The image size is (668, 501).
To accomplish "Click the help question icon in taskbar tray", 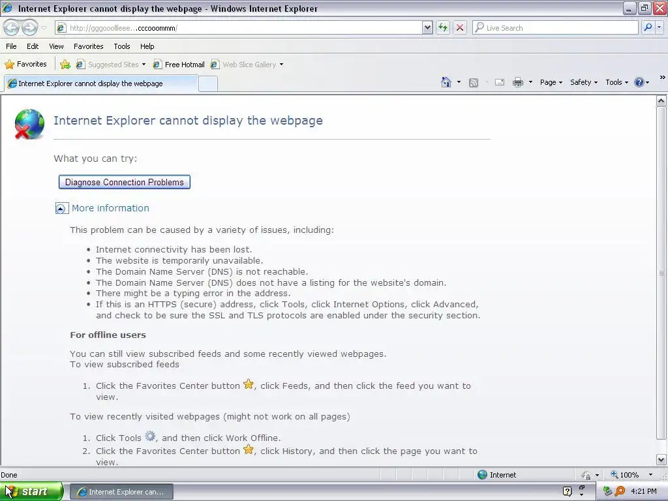I will point(567,492).
